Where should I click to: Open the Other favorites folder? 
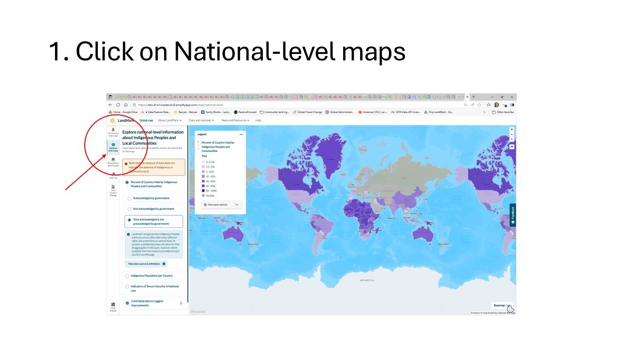coord(503,112)
